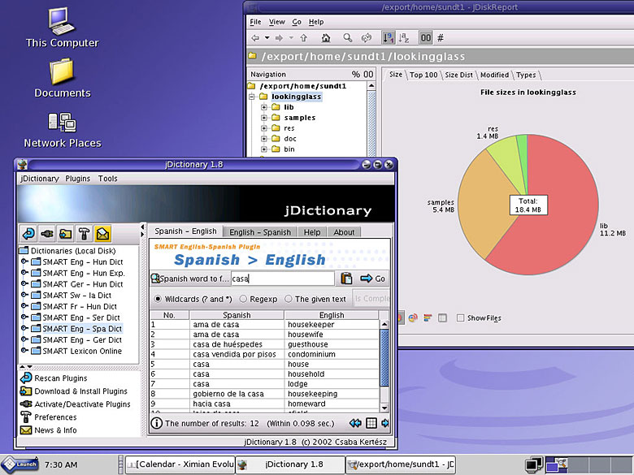Viewport: 634px width, 475px height.
Task: Show file counts with the # button
Action: click(441, 38)
